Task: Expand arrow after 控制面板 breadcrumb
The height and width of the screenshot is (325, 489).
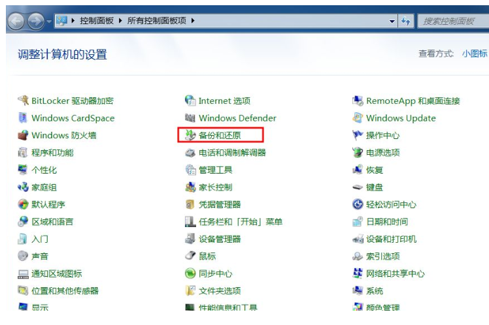Action: pos(120,21)
